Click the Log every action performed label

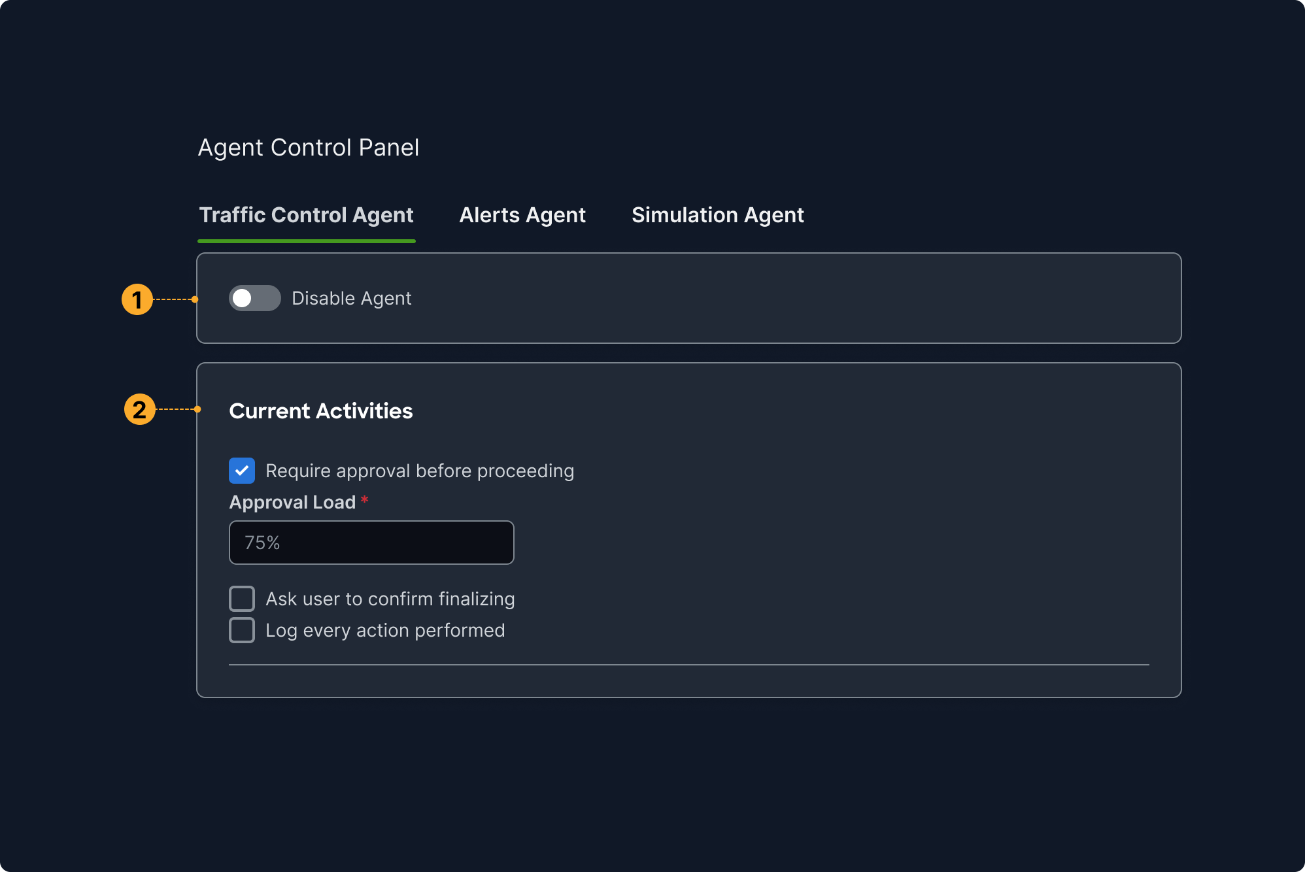(x=385, y=630)
